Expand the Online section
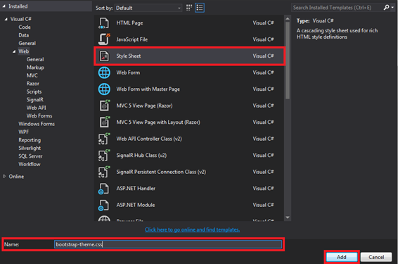This screenshot has height=264, width=398. click(4, 176)
